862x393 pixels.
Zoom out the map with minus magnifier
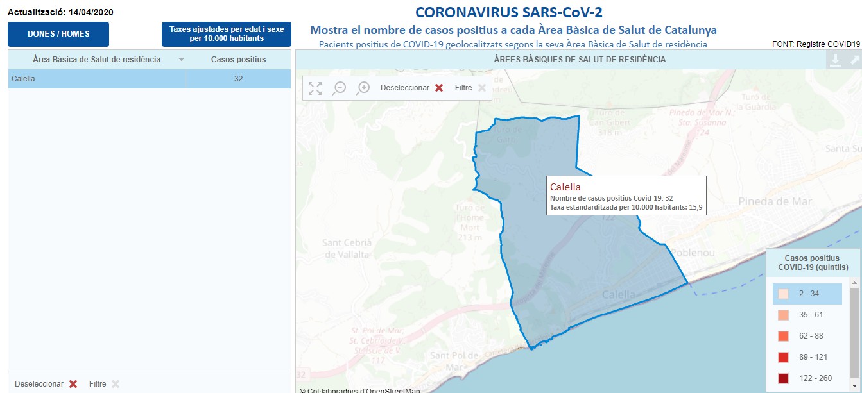(x=339, y=88)
